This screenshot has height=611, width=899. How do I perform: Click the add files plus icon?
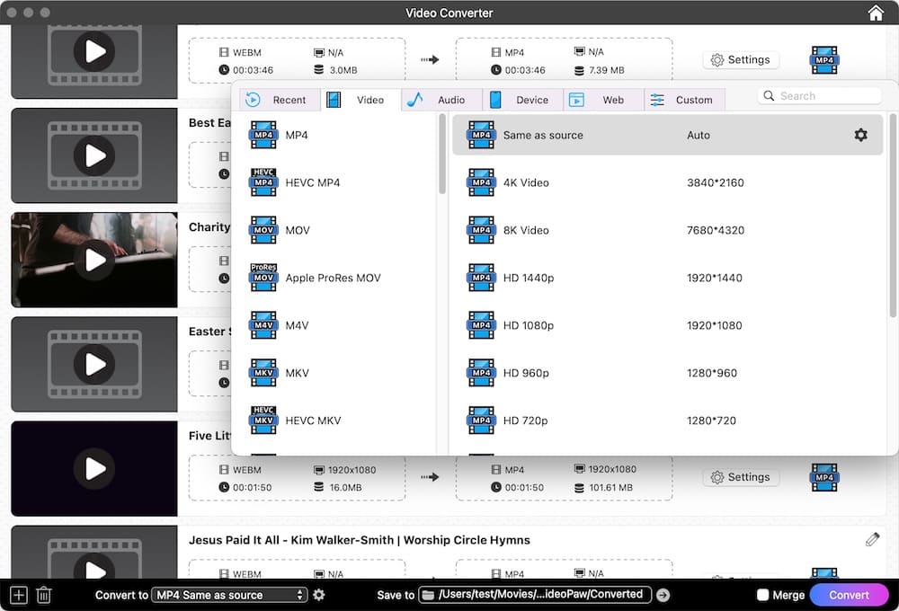(x=17, y=594)
